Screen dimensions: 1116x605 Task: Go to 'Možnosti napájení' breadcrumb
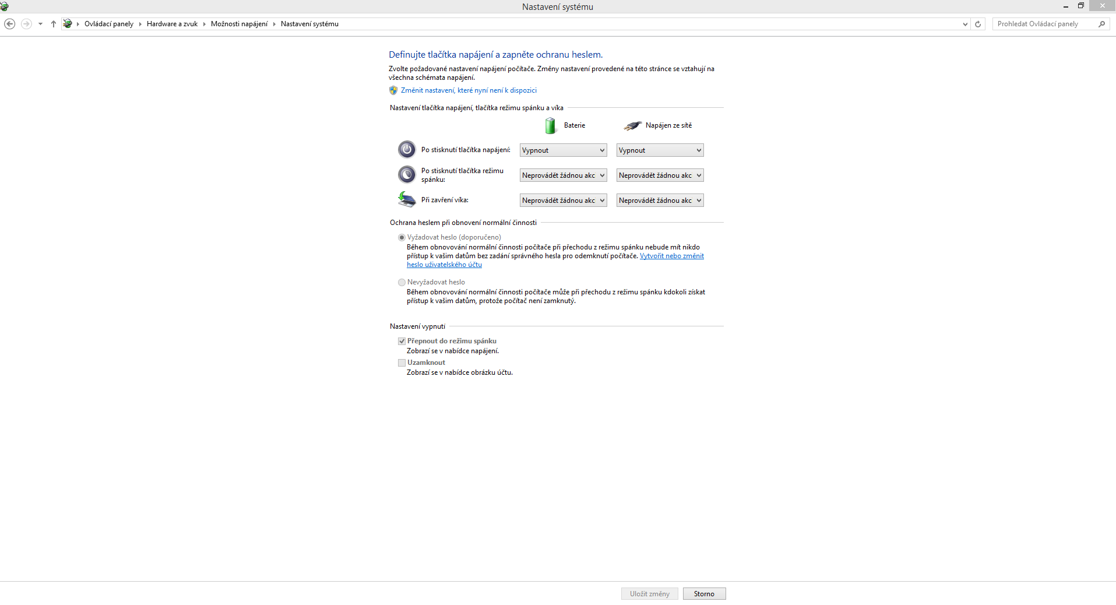(239, 24)
